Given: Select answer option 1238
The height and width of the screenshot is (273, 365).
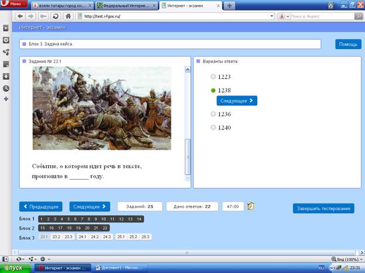Looking at the screenshot, I should pyautogui.click(x=213, y=90).
